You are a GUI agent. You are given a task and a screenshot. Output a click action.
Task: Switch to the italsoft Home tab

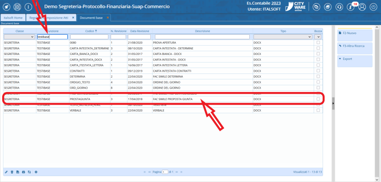point(13,18)
